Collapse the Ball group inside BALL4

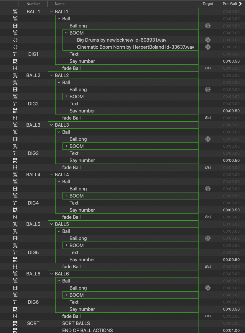[59, 182]
